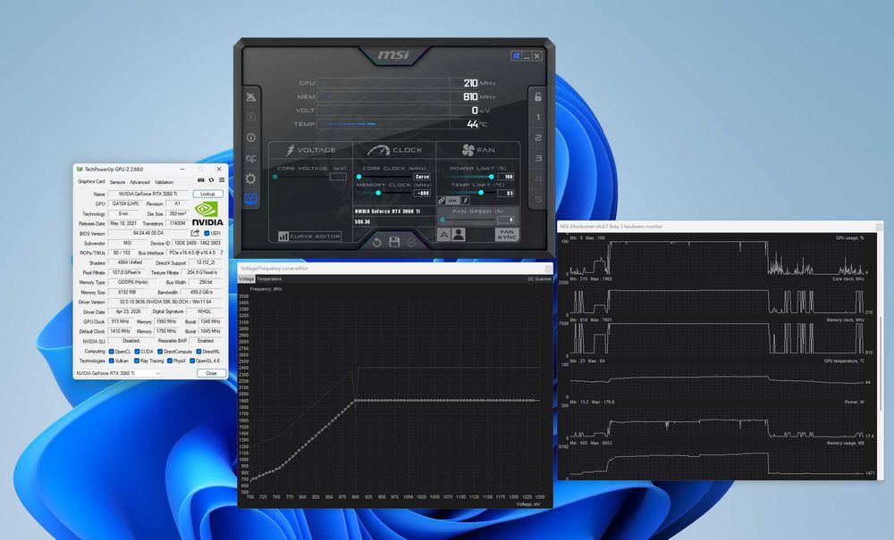Screen dimensions: 894x540
Task: Open Afterburner settings gear icon
Action: (x=251, y=179)
